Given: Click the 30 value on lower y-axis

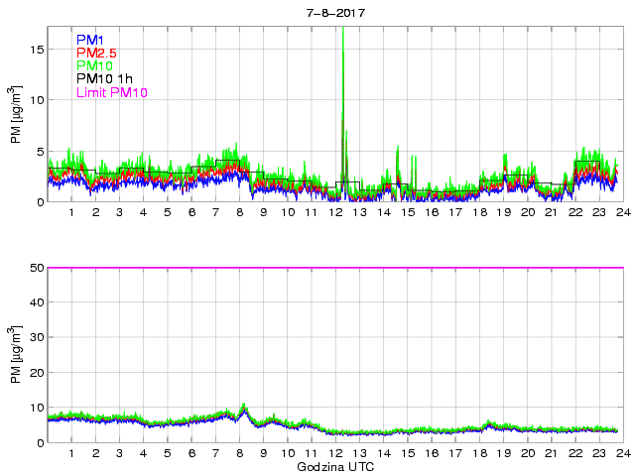Looking at the screenshot, I should [36, 338].
